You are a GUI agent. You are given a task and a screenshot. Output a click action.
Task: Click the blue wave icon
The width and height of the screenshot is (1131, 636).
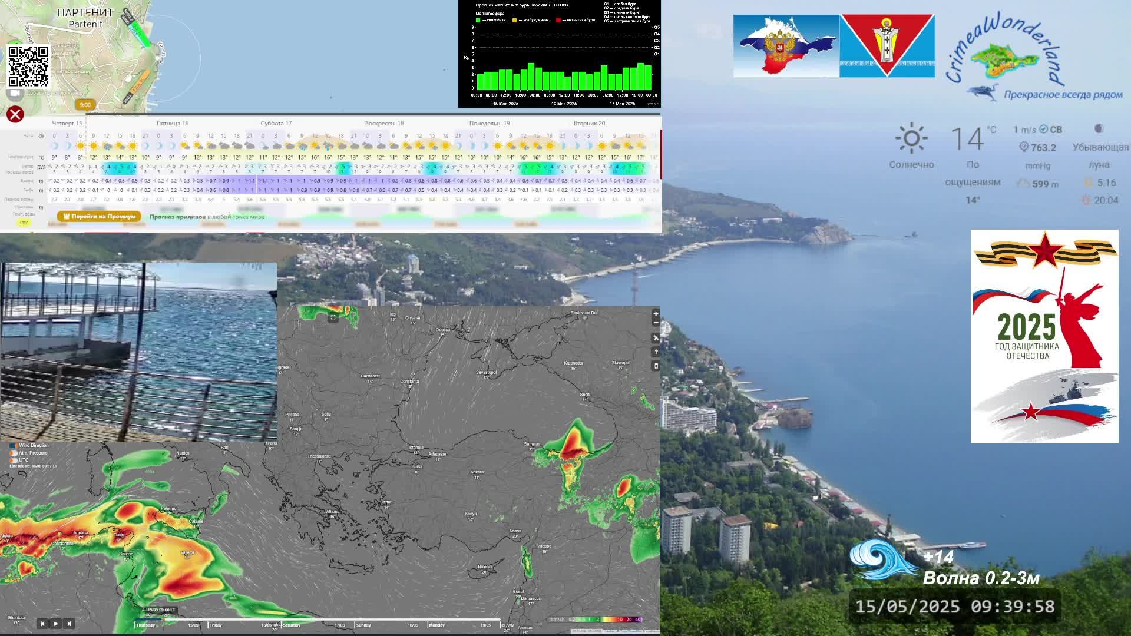[x=882, y=559]
